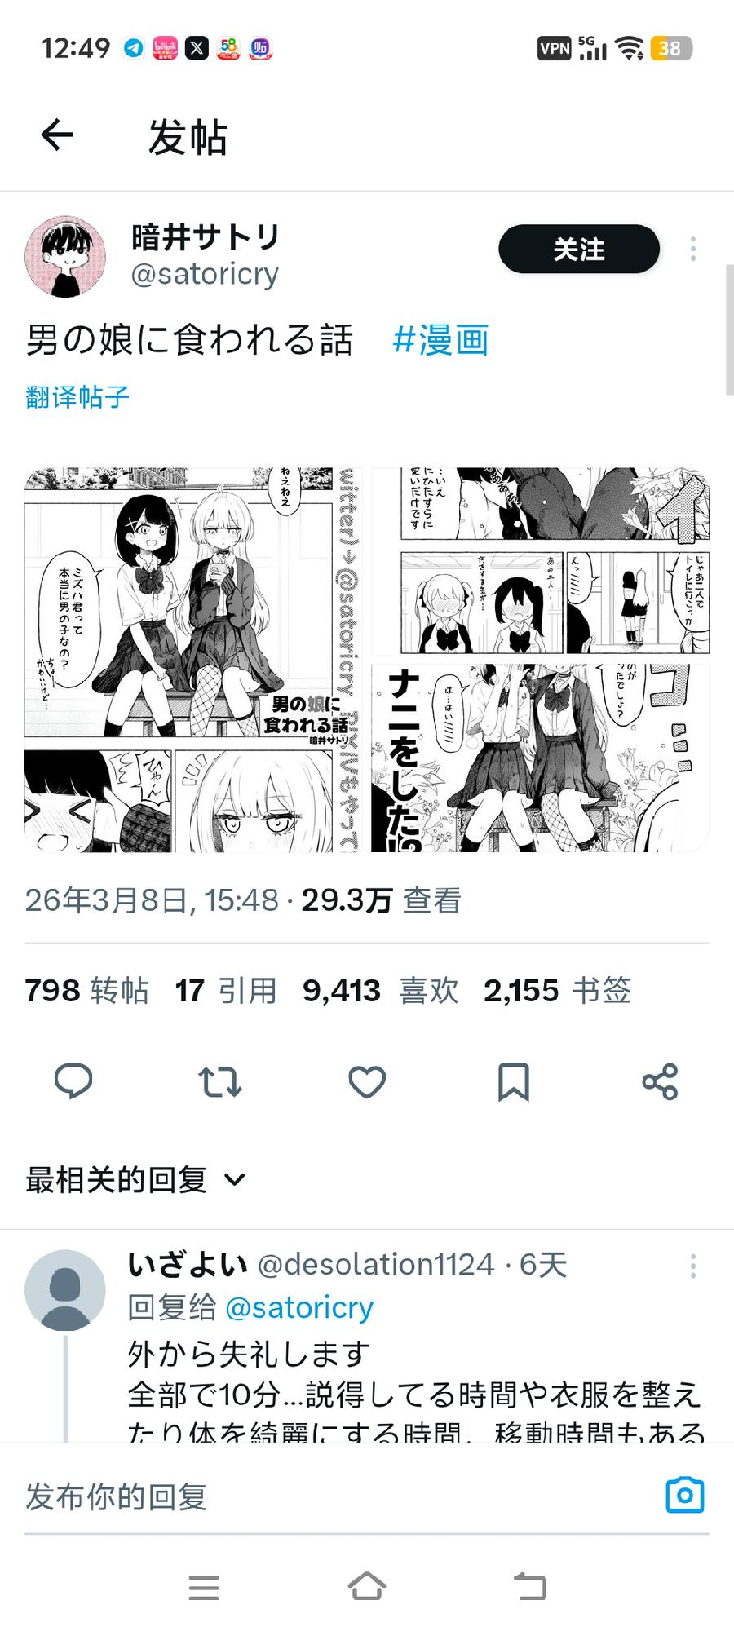The width and height of the screenshot is (734, 1631).
Task: Open more options on いざよい reply
Action: pos(693,1266)
